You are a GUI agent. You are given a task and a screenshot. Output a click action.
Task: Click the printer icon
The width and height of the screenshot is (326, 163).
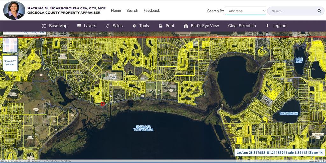coord(160,26)
